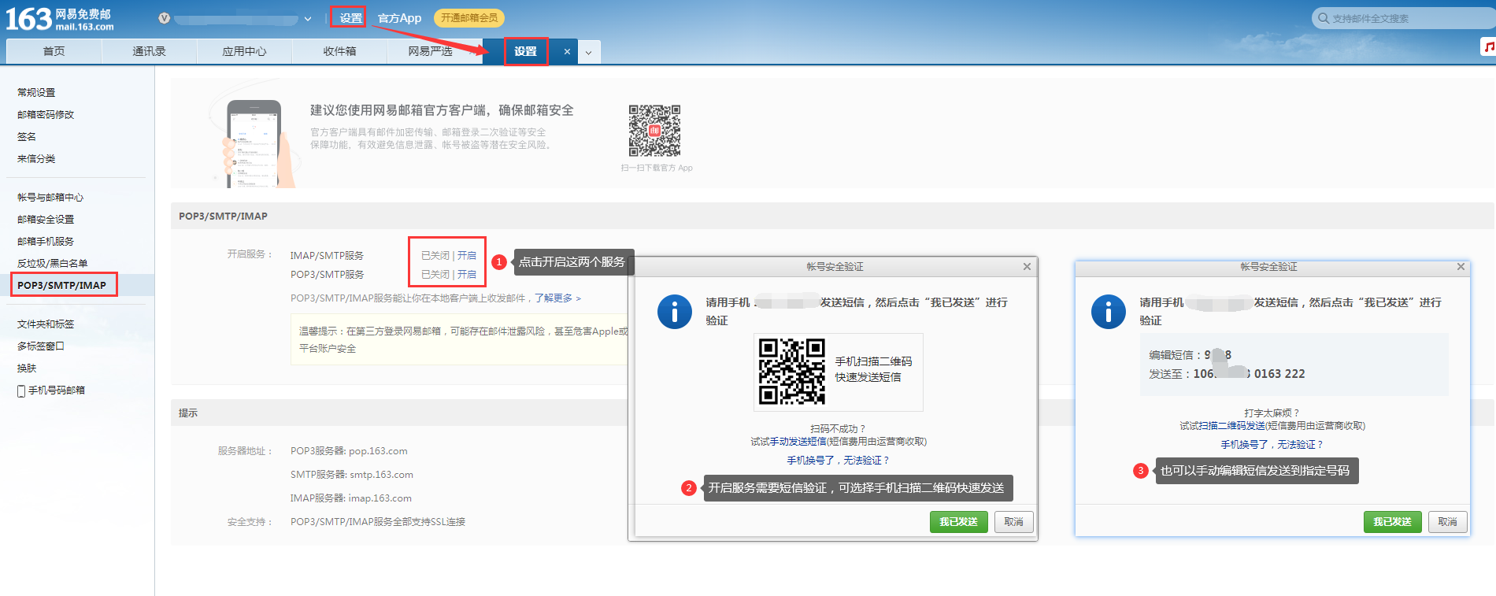1496x596 pixels.
Task: Click the smtp.163.com server address text
Action: [x=381, y=475]
